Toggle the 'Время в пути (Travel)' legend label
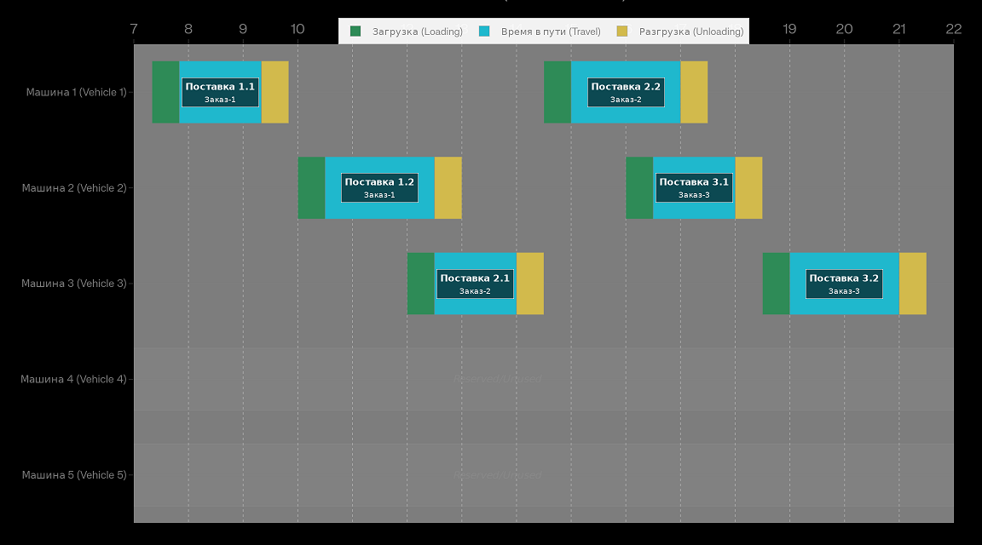Image resolution: width=982 pixels, height=545 pixels. (550, 32)
